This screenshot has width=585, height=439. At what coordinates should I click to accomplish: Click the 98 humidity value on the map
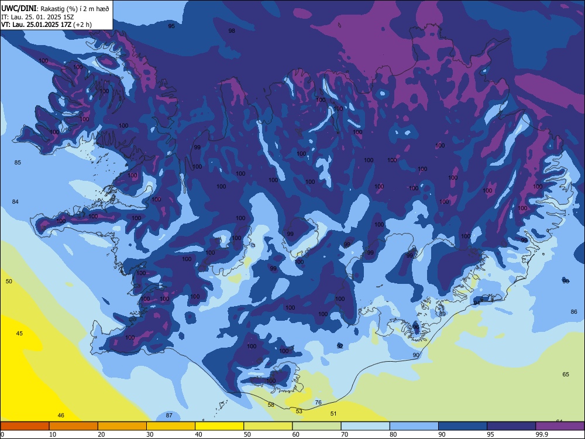tap(232, 31)
